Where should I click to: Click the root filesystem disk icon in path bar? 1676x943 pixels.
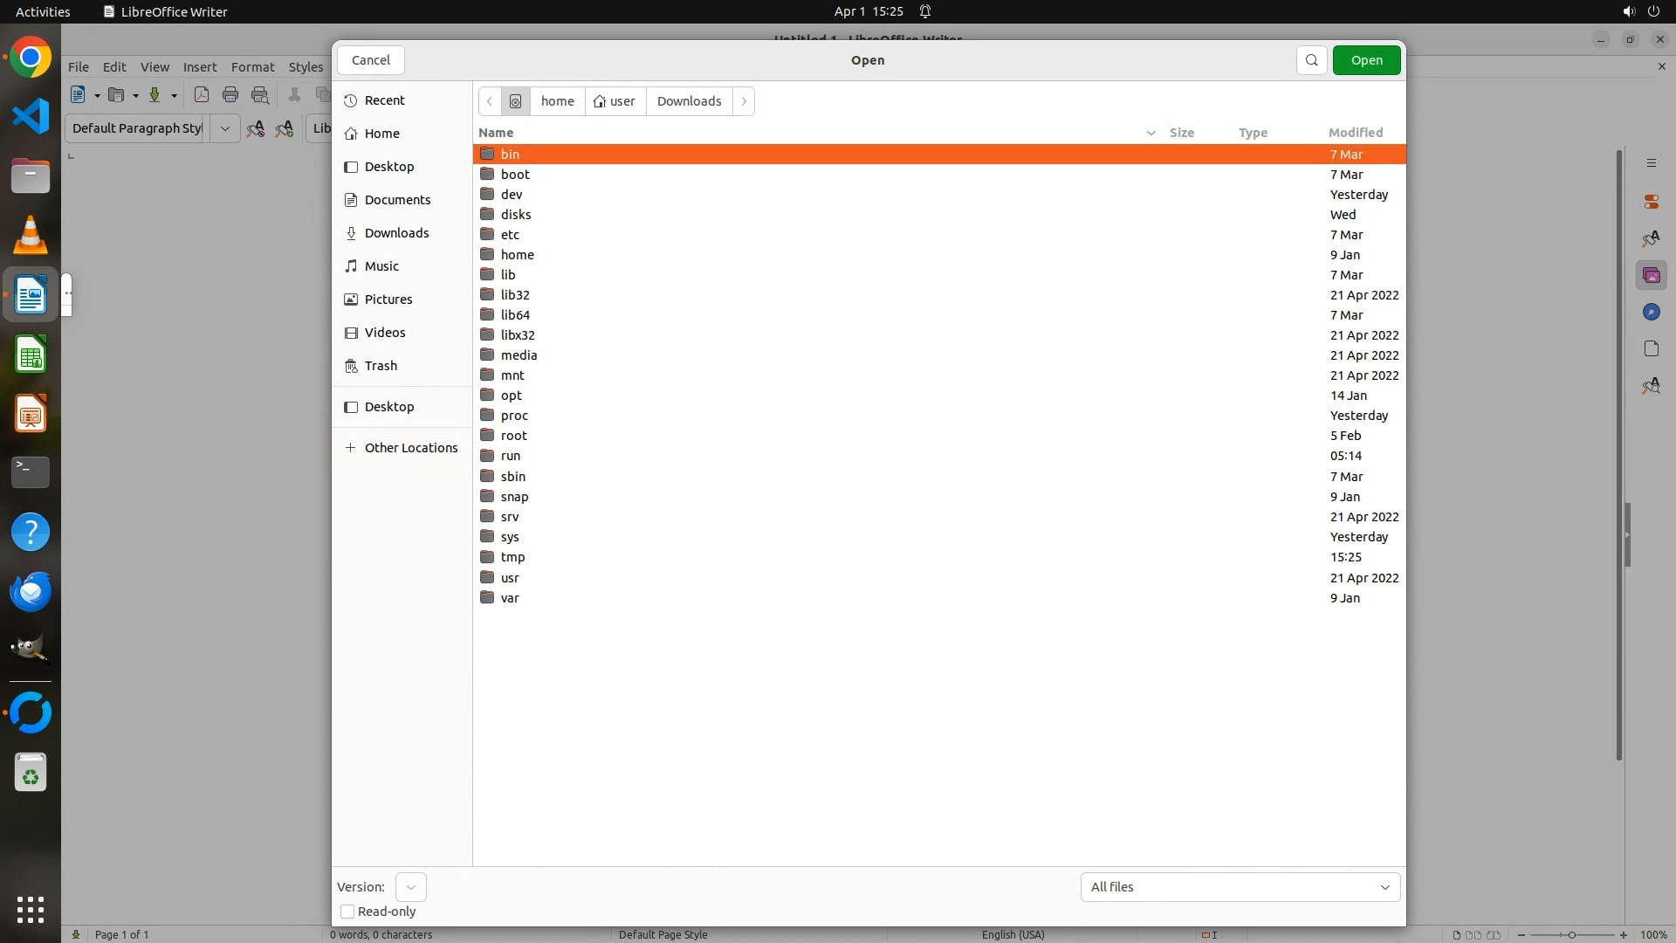click(x=515, y=101)
